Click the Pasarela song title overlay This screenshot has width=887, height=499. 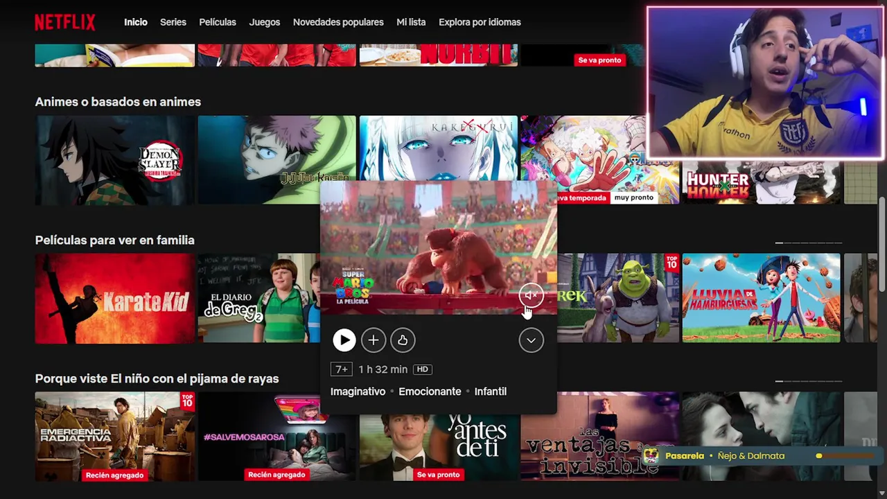point(685,456)
